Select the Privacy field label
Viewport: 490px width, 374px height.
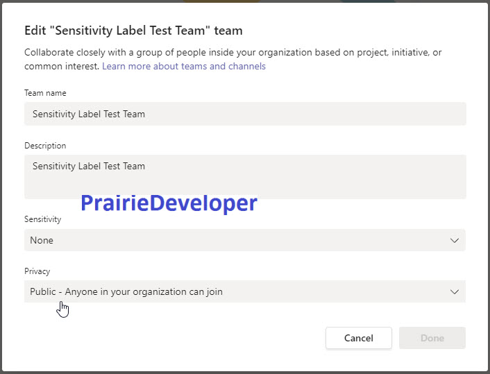(x=37, y=271)
